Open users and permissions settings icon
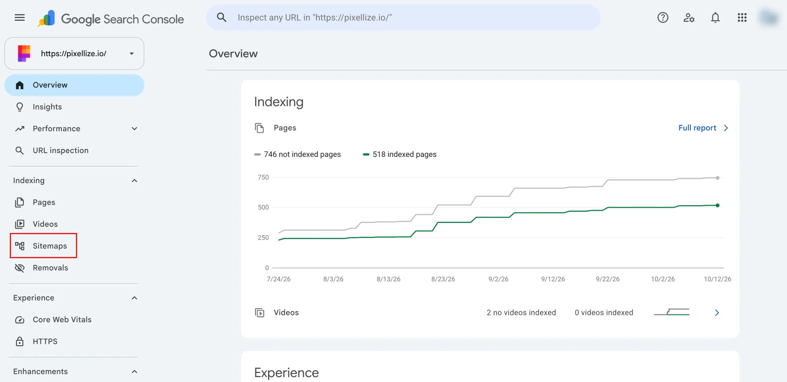 [689, 18]
